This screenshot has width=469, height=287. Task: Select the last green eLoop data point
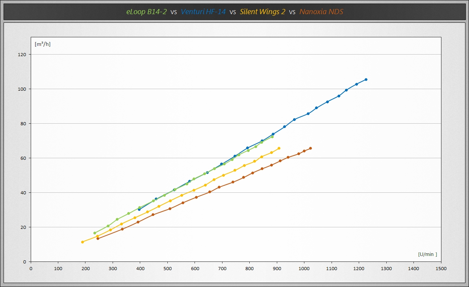272,137
